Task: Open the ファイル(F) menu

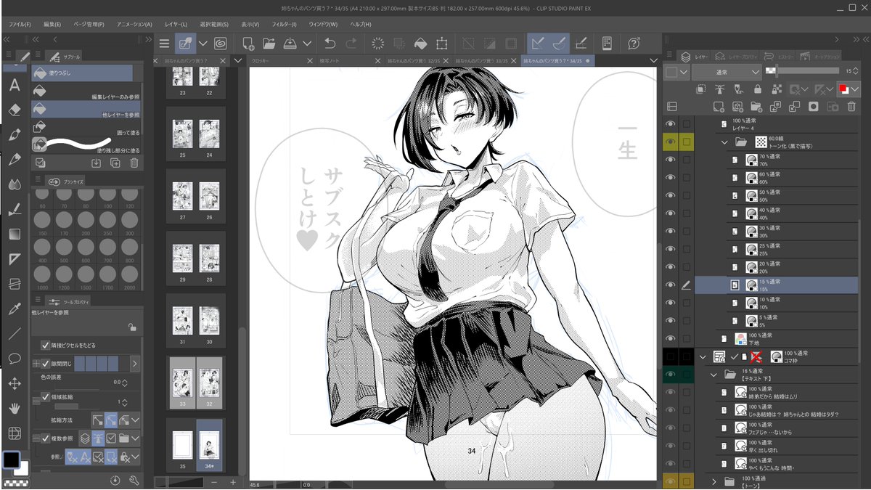Action: [x=20, y=24]
